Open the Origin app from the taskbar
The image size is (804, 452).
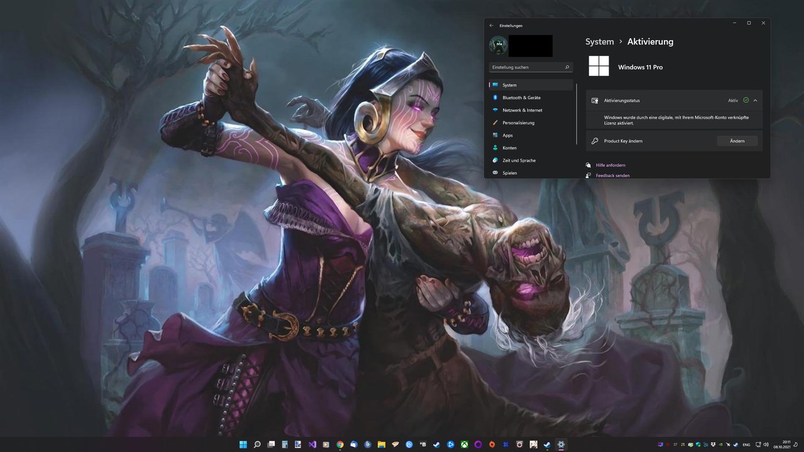(492, 444)
